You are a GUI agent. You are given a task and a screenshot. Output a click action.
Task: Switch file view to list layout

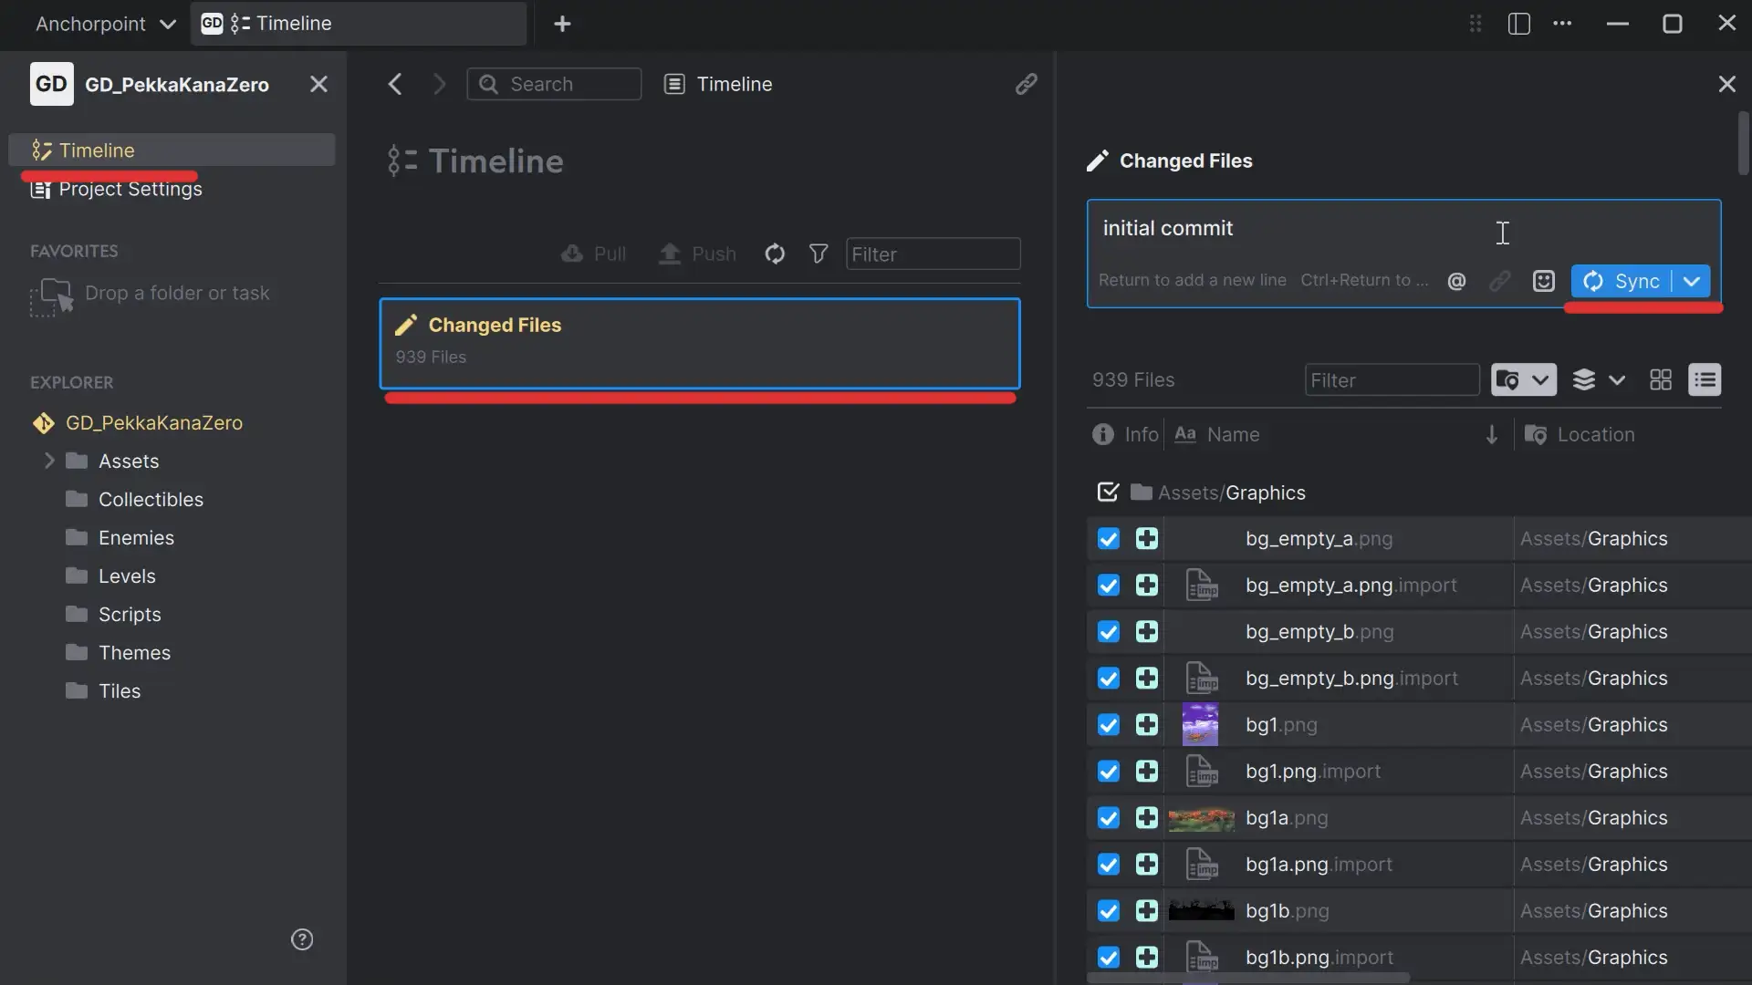pos(1705,379)
